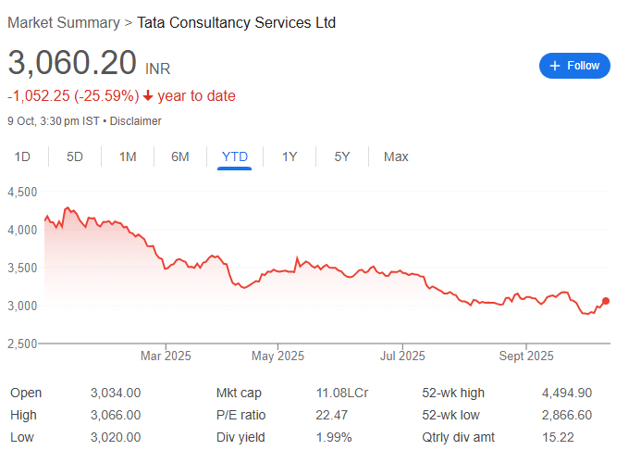The width and height of the screenshot is (641, 450).
Task: Click the red end-point dot on chart
Action: point(606,301)
